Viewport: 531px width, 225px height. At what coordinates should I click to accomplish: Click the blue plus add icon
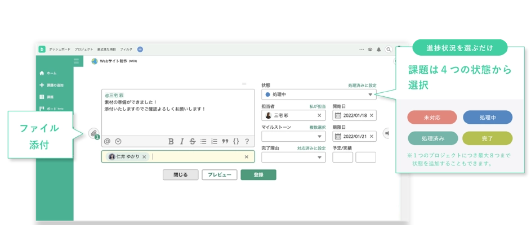pyautogui.click(x=140, y=49)
